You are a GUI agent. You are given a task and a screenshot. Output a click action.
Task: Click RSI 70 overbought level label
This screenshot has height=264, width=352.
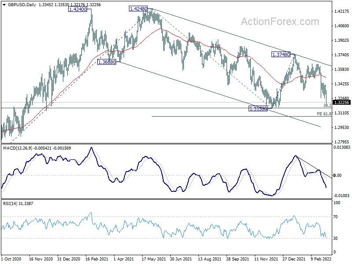335,216
